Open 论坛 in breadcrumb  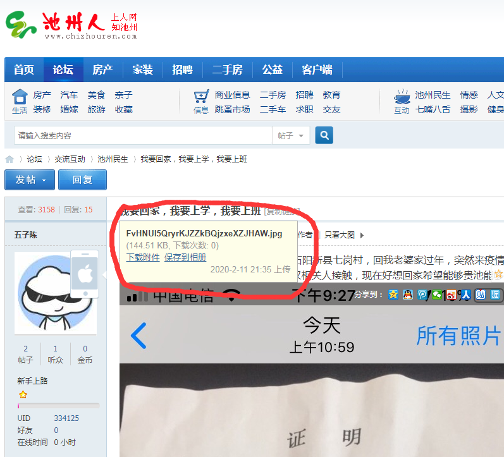click(34, 159)
